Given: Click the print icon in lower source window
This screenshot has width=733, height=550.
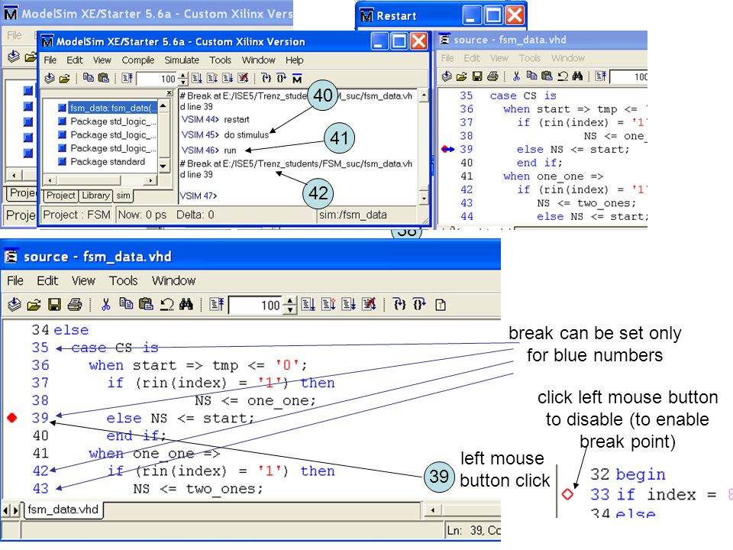Looking at the screenshot, I should pyautogui.click(x=75, y=305).
